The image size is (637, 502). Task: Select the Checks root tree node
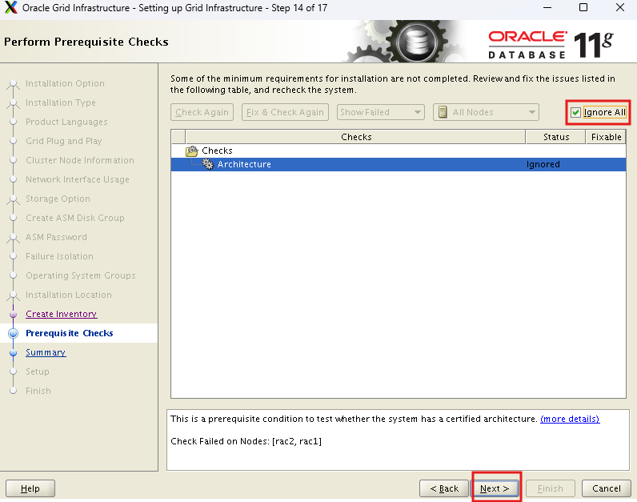217,151
